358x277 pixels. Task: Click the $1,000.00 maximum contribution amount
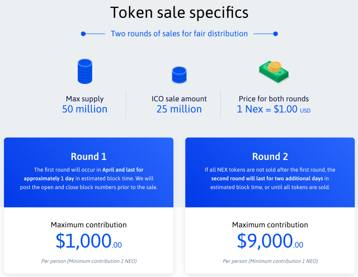click(x=88, y=241)
